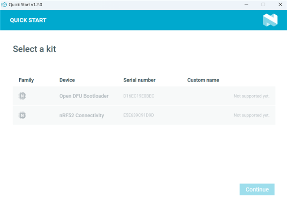Click the 'Select a kit' heading

[x=35, y=49]
